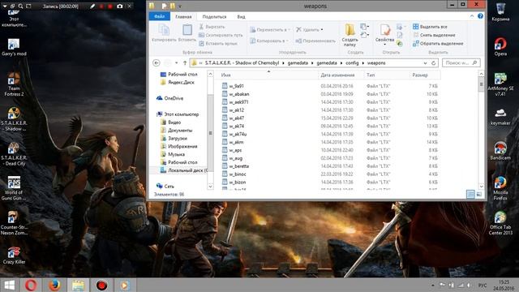Click Вставить ярлык in ribbon
This screenshot has width=519, height=292.
tap(218, 43)
